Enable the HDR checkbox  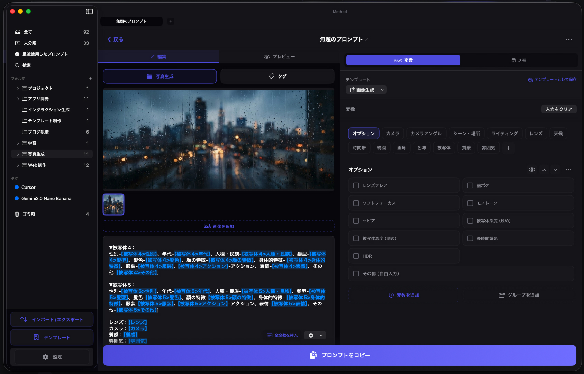pos(356,256)
